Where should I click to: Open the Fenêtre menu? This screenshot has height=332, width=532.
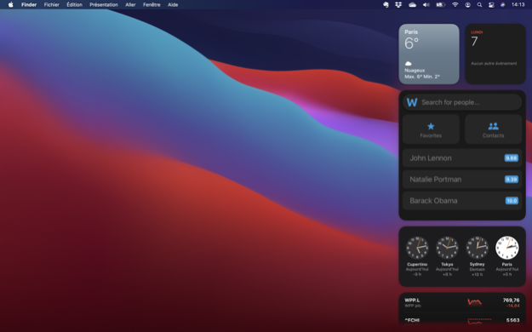tap(152, 5)
